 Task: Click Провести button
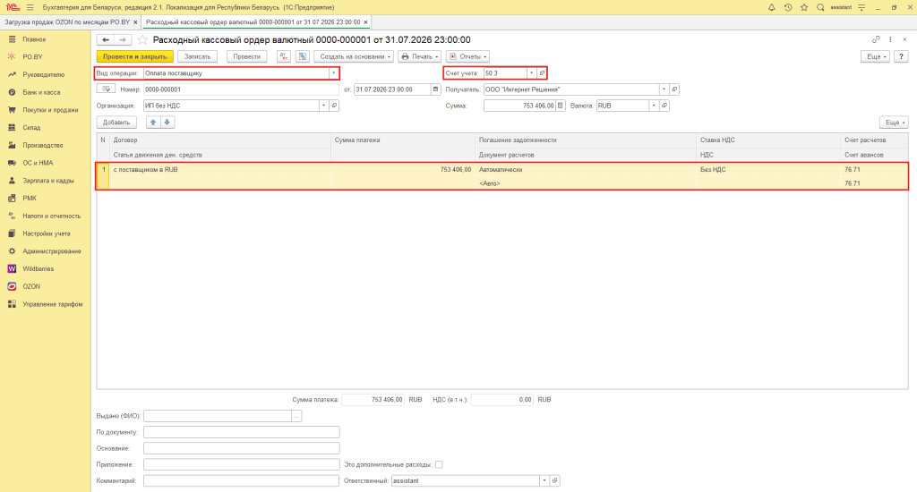(247, 56)
